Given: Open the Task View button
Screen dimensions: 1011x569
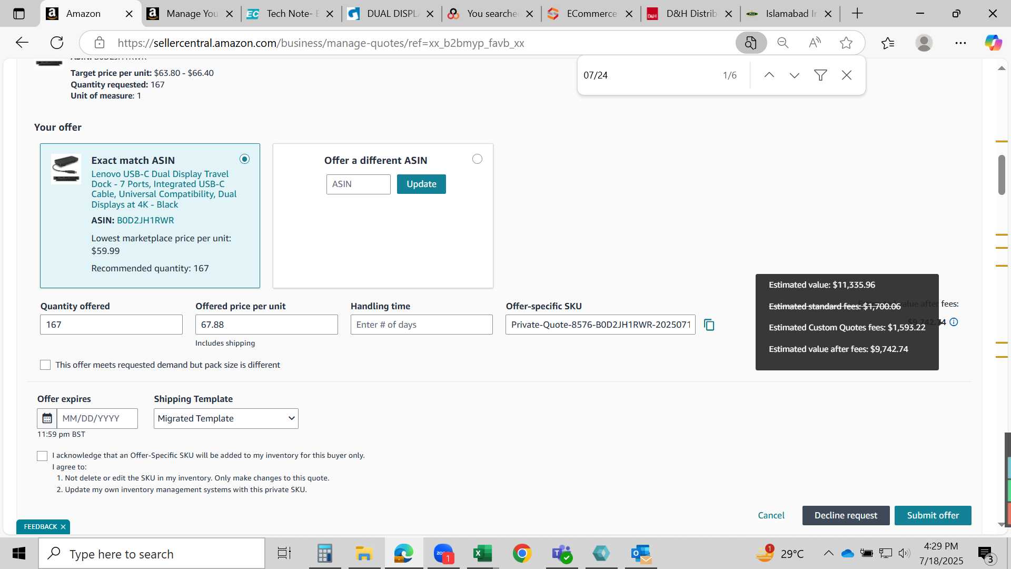Looking at the screenshot, I should [284, 554].
